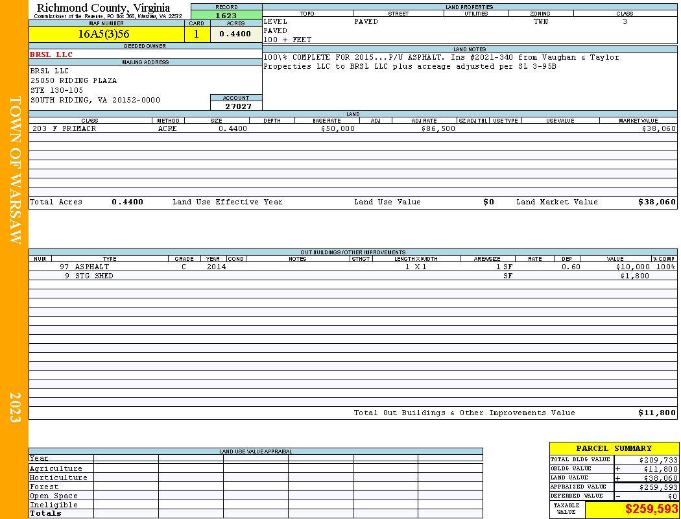Viewport: 681px width, 519px height.
Task: Select the Ineligible row label
Action: tap(53, 505)
